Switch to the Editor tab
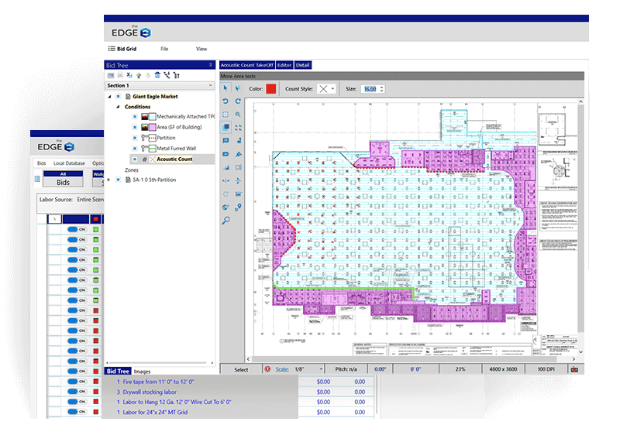 click(x=284, y=65)
